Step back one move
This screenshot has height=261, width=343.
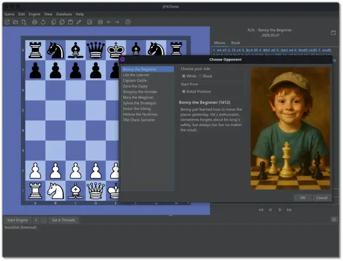[270, 210]
